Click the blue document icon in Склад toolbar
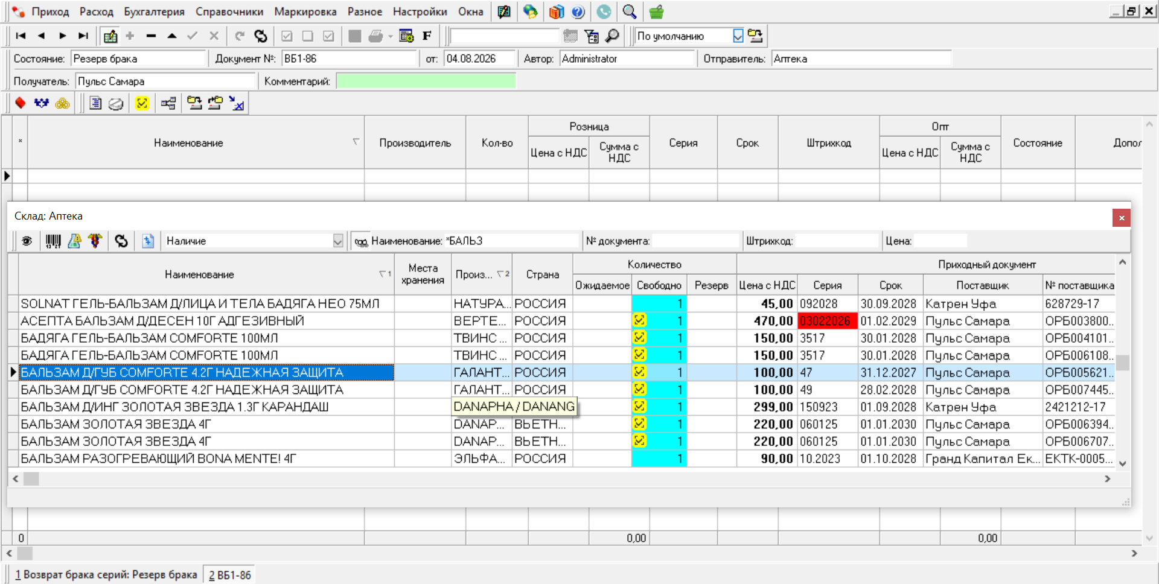 [148, 241]
